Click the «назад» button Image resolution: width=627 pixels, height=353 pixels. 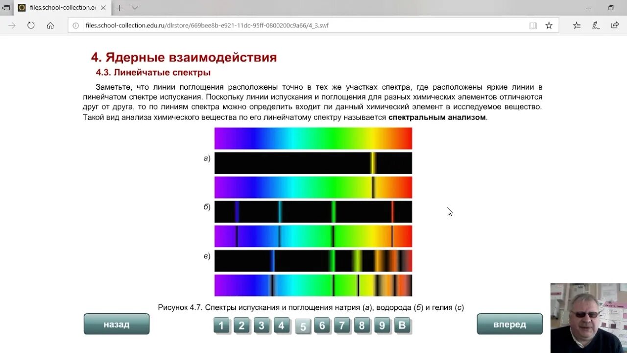(117, 324)
